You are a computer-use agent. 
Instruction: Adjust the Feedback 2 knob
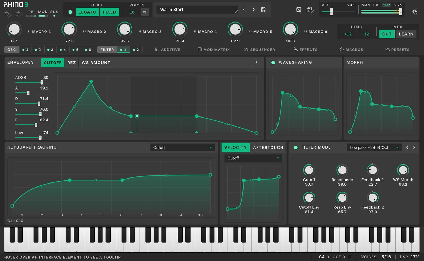(x=373, y=198)
